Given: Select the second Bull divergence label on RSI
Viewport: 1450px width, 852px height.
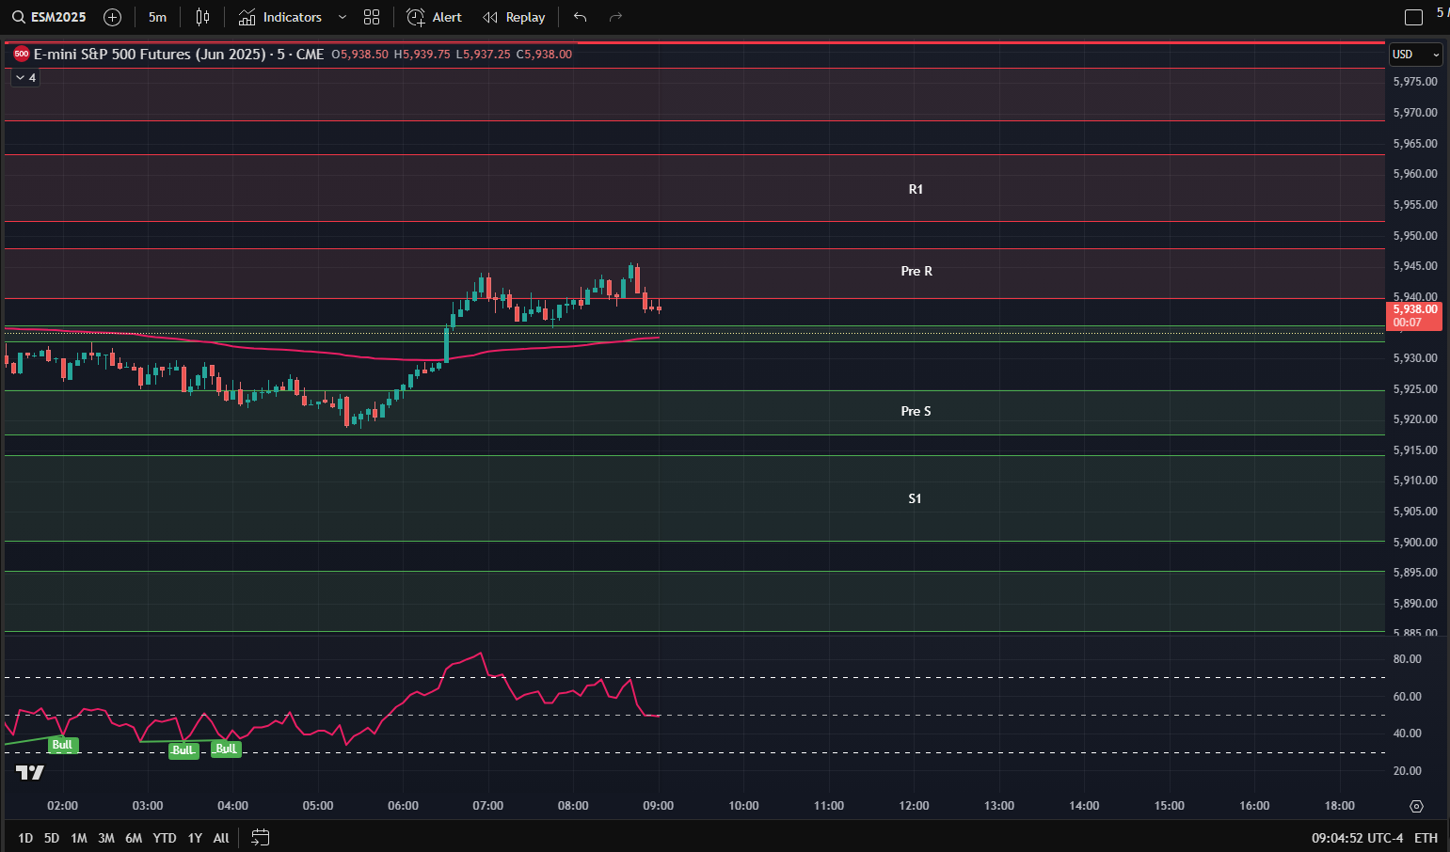Looking at the screenshot, I should (183, 750).
